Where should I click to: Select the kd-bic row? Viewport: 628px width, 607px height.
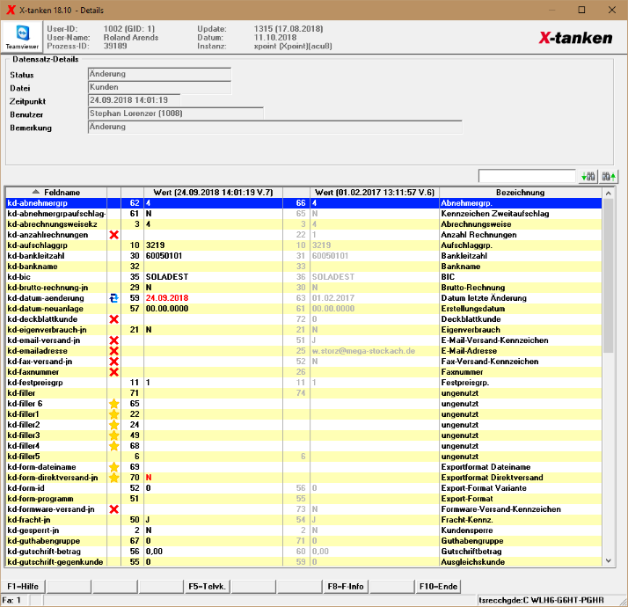(x=303, y=277)
